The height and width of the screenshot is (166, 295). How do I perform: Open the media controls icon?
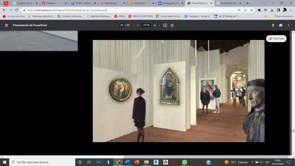click(265, 10)
